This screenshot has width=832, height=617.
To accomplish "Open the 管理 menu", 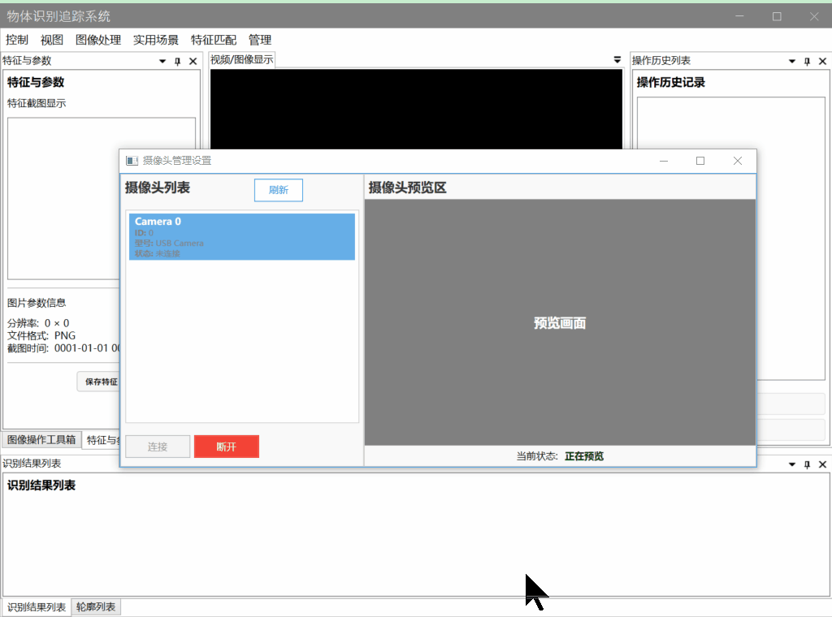I will pos(259,40).
